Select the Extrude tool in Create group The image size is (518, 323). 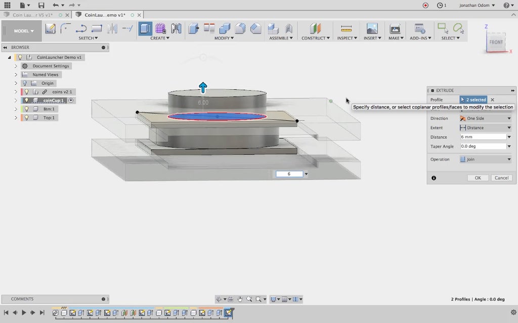pos(145,29)
